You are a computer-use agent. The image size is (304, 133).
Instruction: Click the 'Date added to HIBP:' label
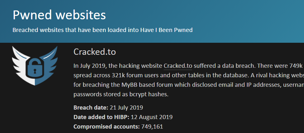pos(101,117)
